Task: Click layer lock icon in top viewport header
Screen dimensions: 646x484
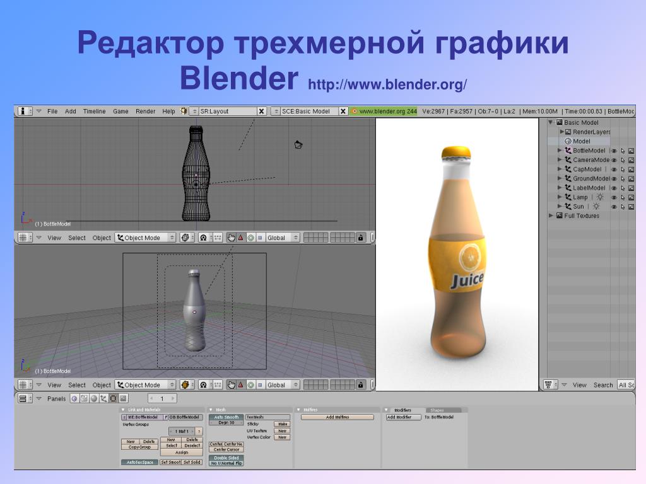Action: 360,238
